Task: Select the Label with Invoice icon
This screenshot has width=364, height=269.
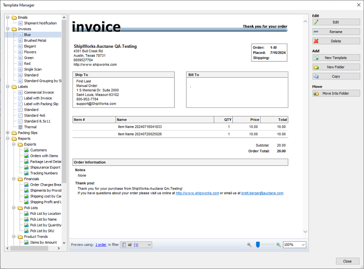Action: point(21,98)
